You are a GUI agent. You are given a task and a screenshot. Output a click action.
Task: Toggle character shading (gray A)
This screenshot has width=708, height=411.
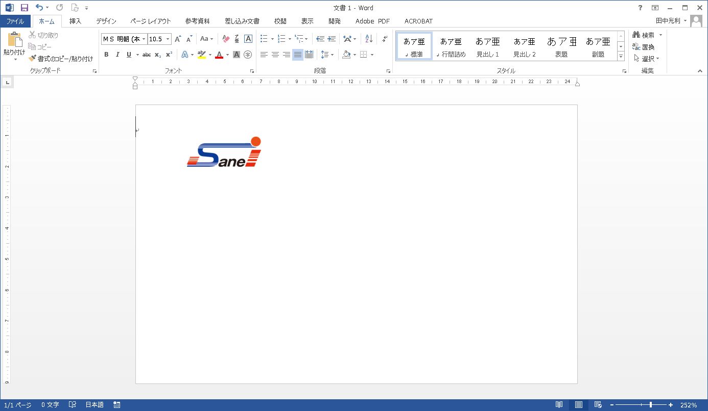click(237, 55)
